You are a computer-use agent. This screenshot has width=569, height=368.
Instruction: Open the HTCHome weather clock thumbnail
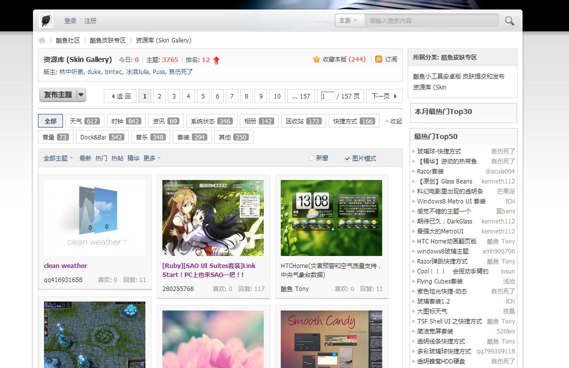(x=331, y=218)
